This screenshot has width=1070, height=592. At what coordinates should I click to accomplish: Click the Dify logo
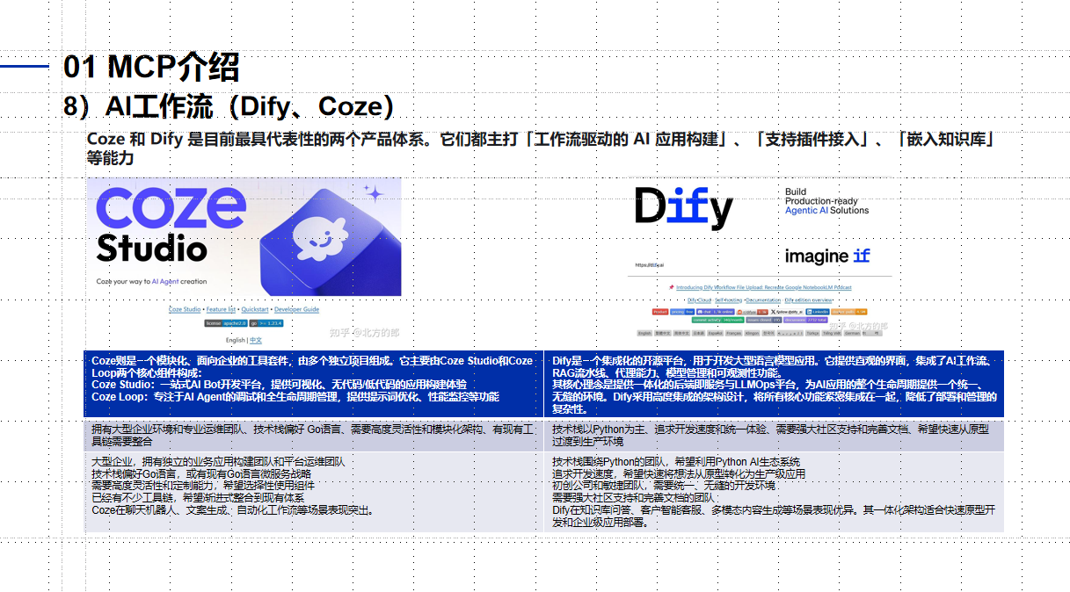tap(684, 207)
